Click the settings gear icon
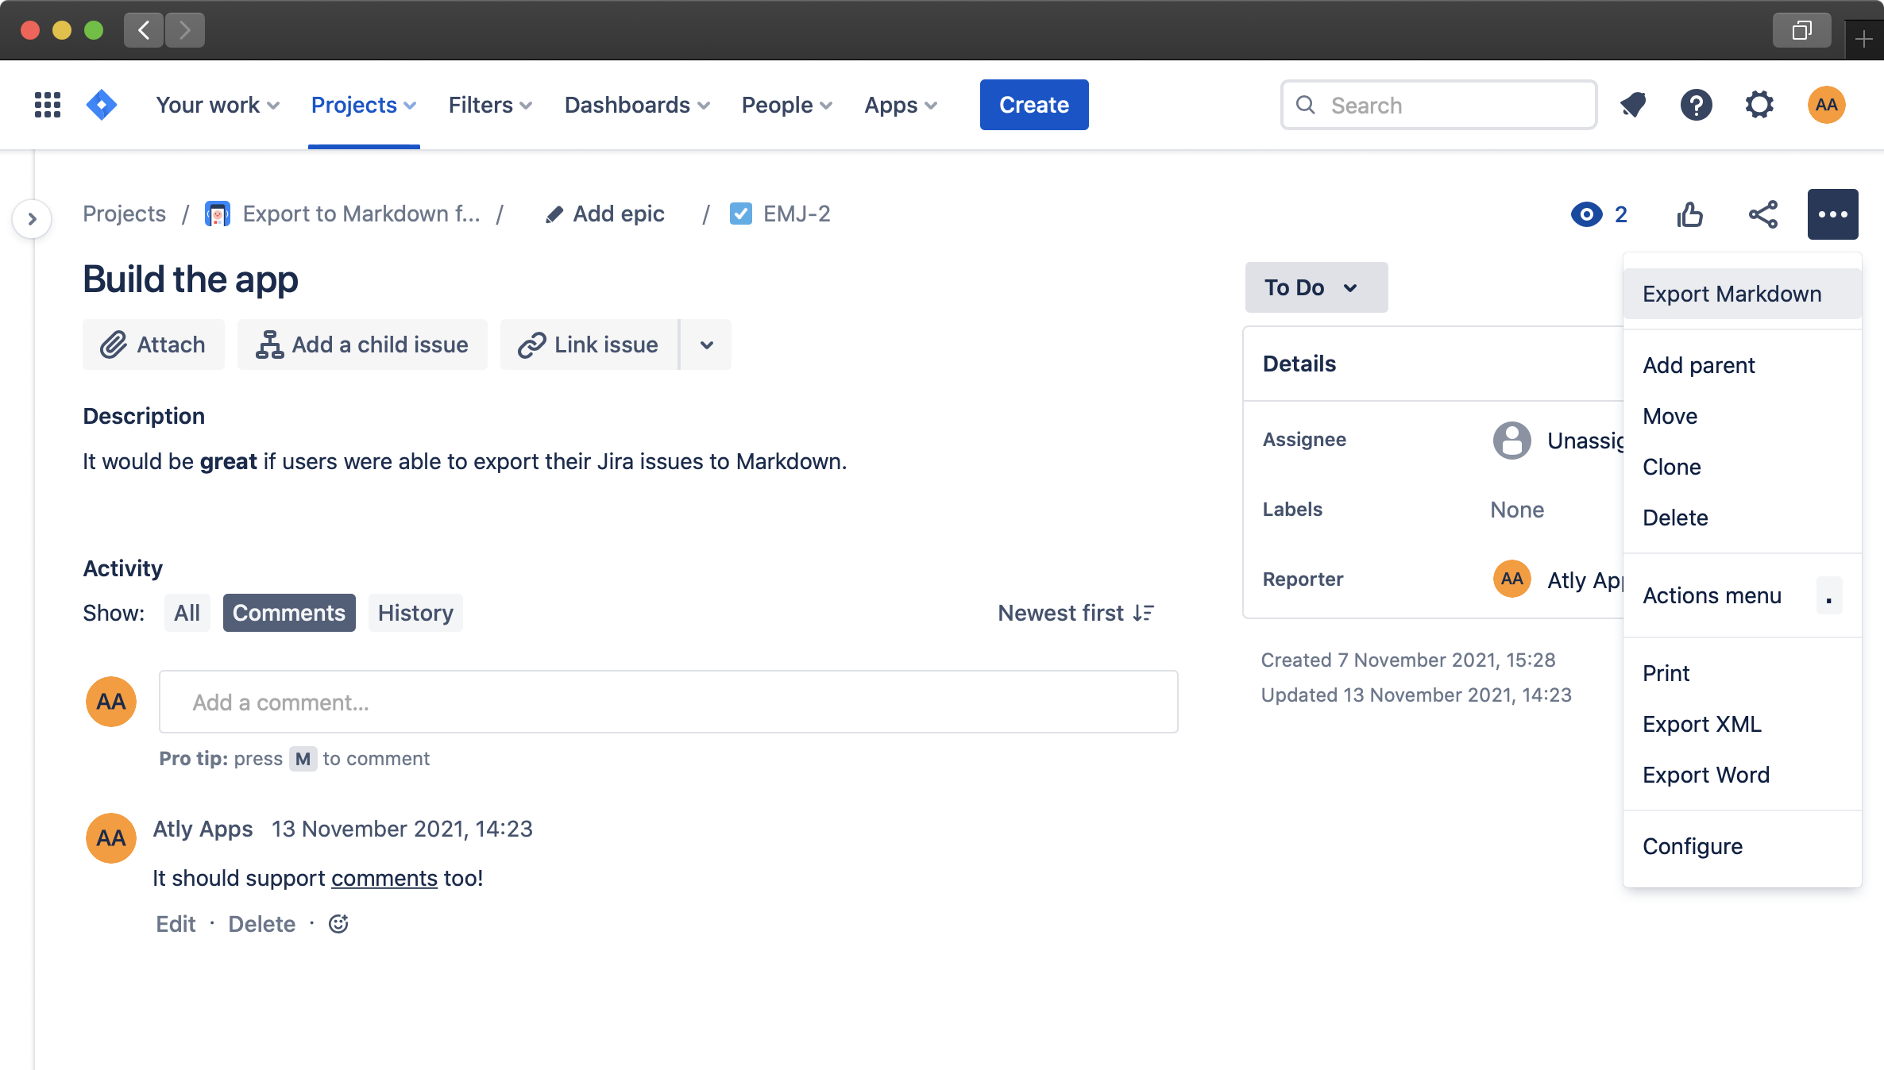This screenshot has width=1884, height=1070. [1759, 105]
